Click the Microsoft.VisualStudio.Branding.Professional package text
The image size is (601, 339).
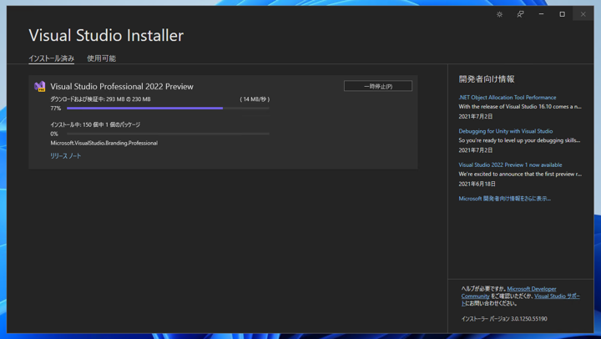104,143
